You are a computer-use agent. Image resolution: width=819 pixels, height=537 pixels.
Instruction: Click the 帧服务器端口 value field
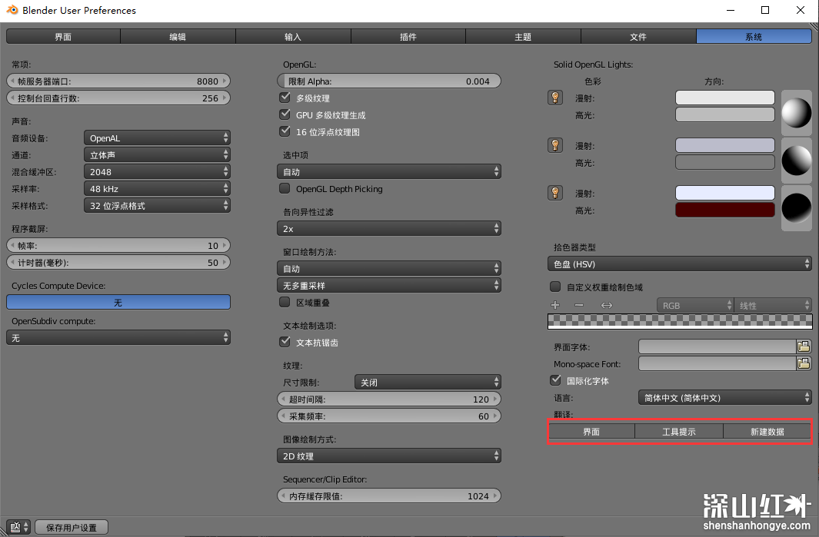(118, 81)
